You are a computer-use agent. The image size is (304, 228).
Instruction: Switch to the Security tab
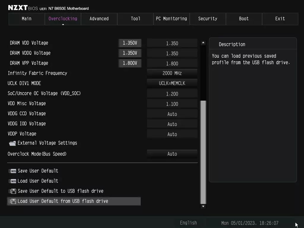(x=208, y=19)
